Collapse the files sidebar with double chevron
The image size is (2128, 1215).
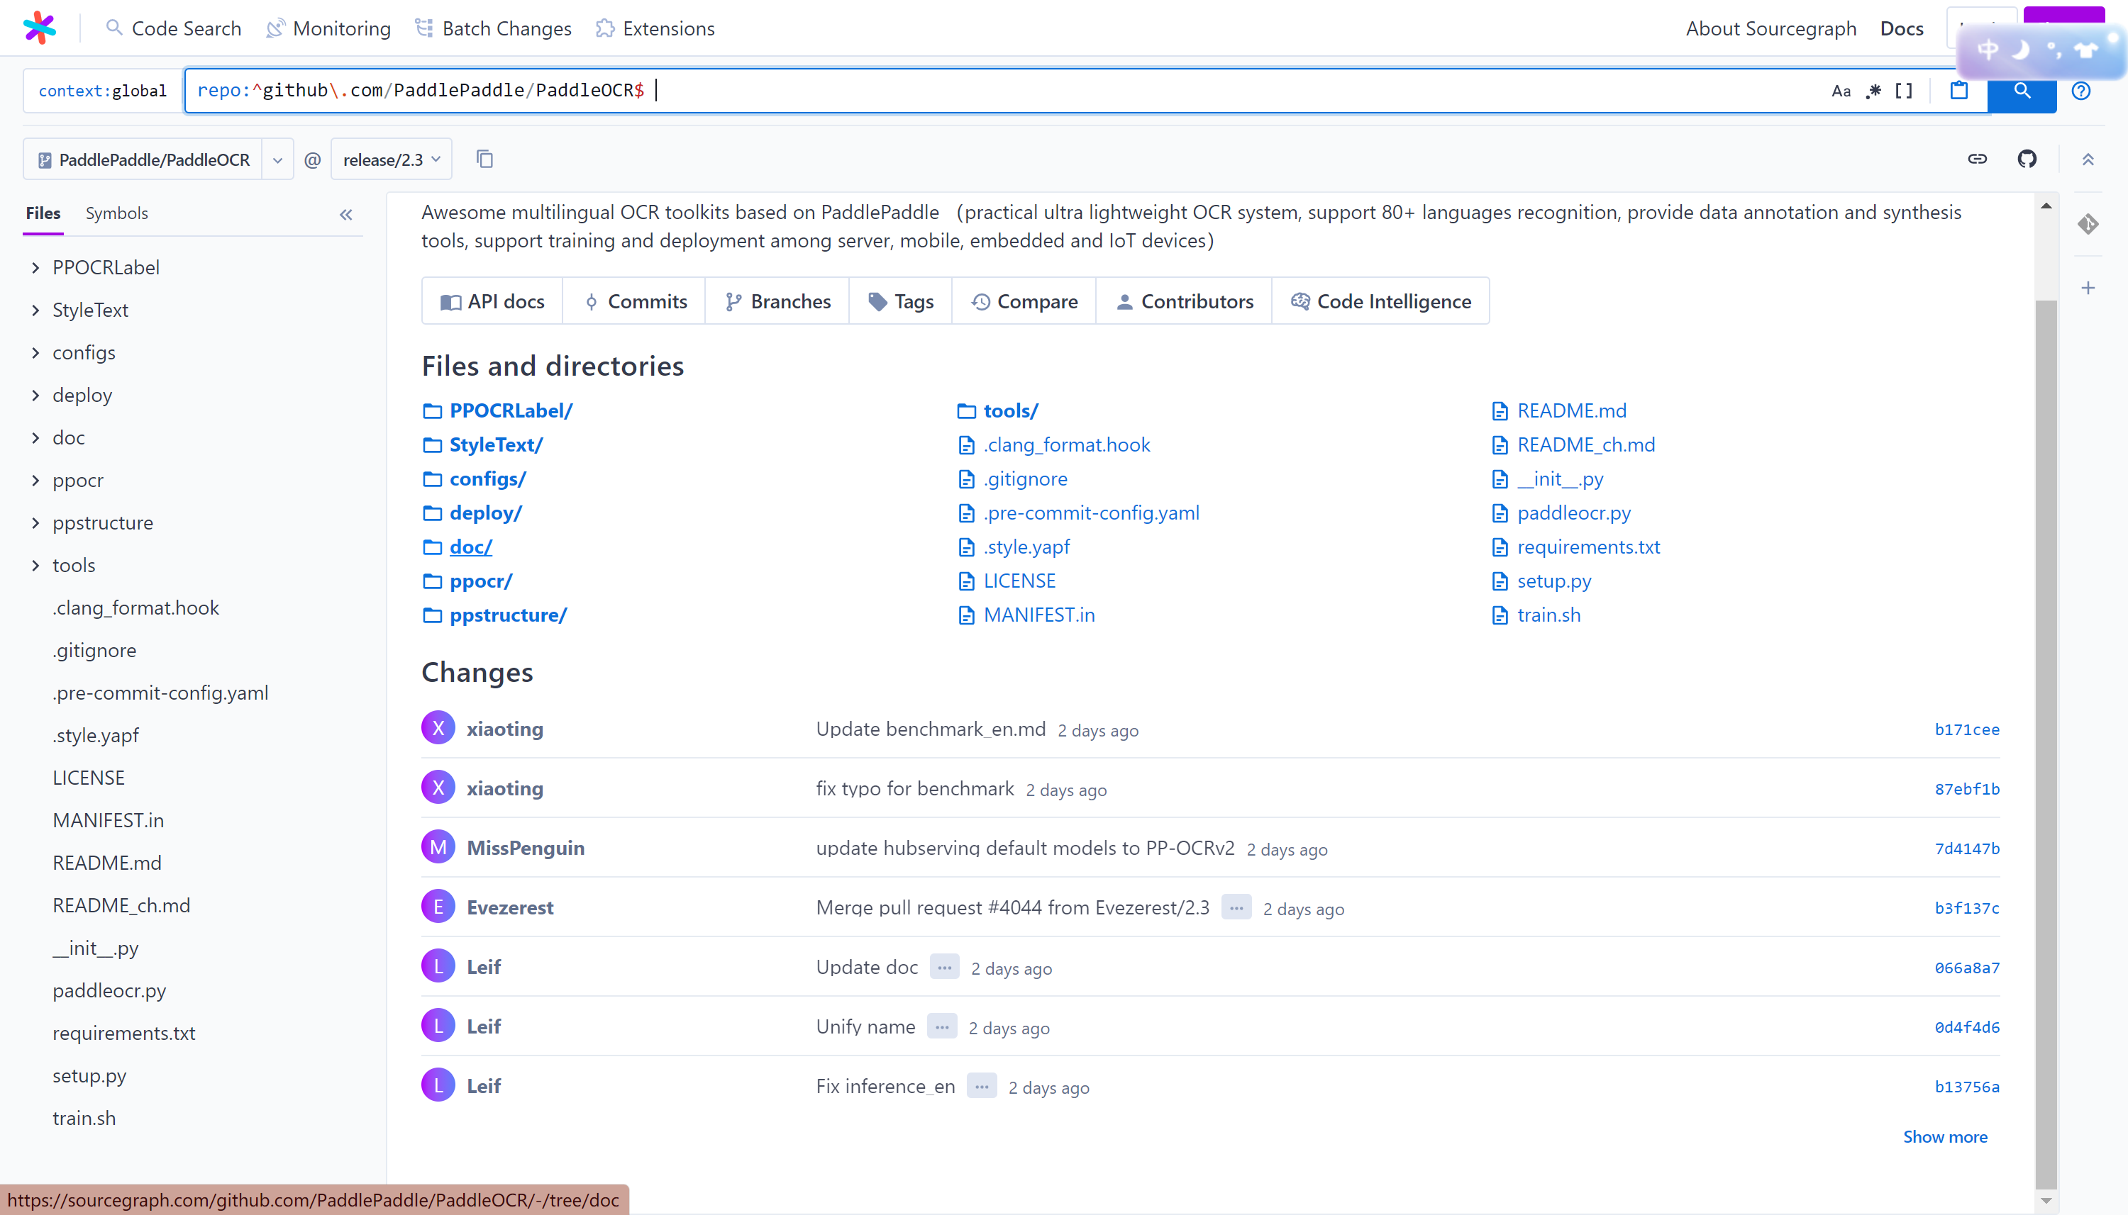click(345, 215)
